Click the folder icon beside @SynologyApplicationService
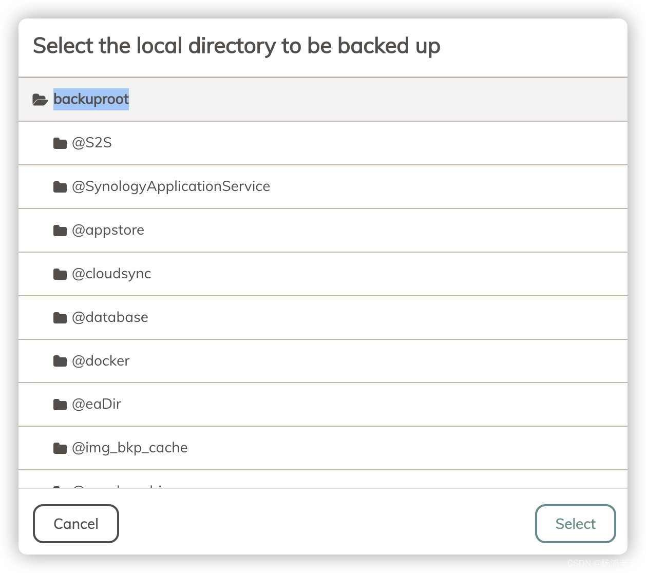 [x=60, y=187]
